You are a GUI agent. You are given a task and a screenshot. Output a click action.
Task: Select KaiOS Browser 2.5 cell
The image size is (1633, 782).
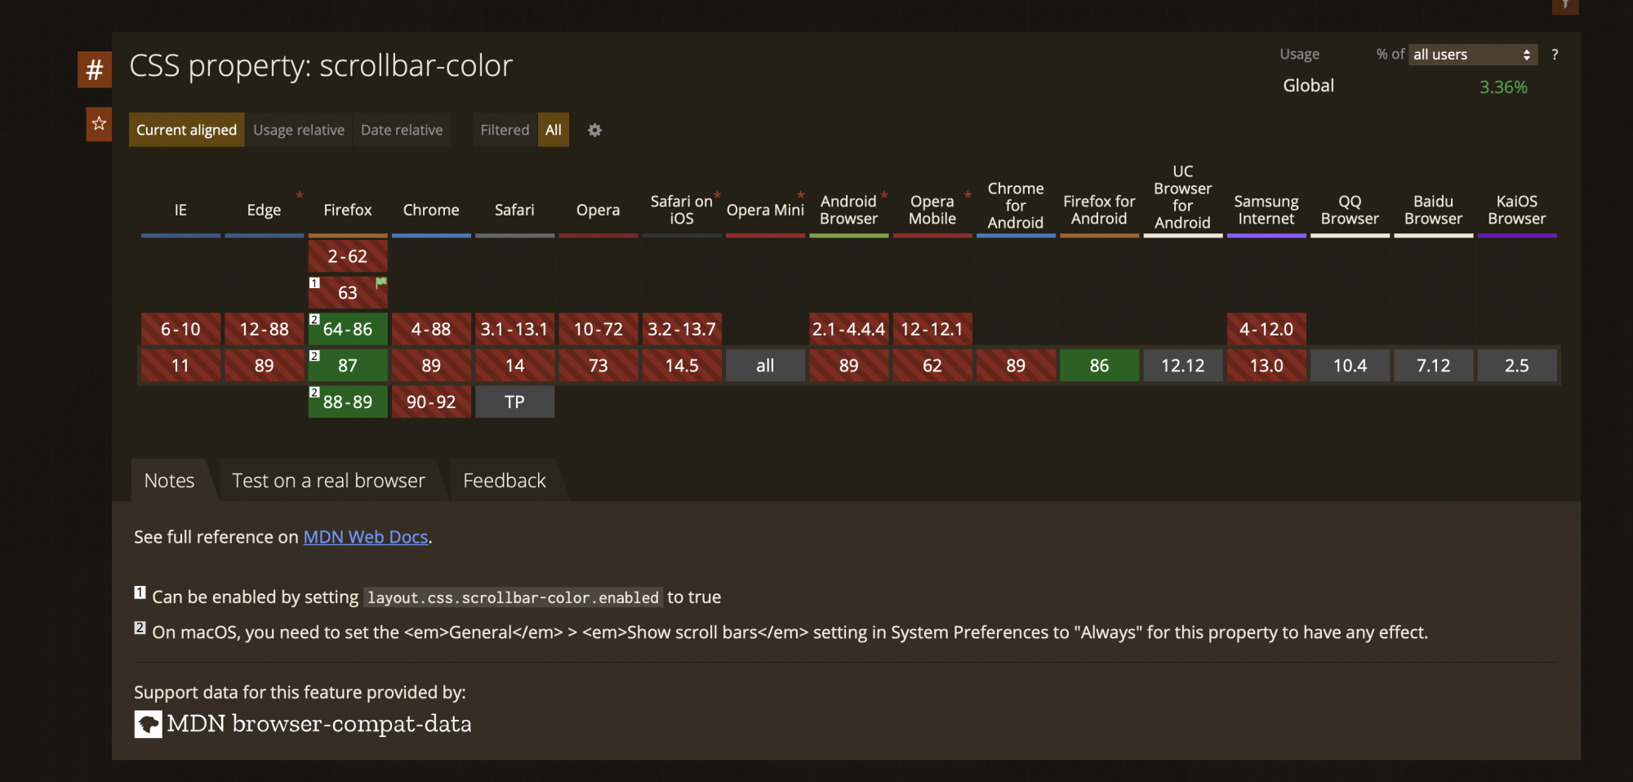pyautogui.click(x=1517, y=366)
